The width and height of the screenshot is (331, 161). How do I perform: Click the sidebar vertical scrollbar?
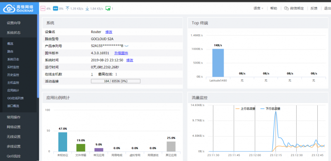pyautogui.click(x=38, y=56)
